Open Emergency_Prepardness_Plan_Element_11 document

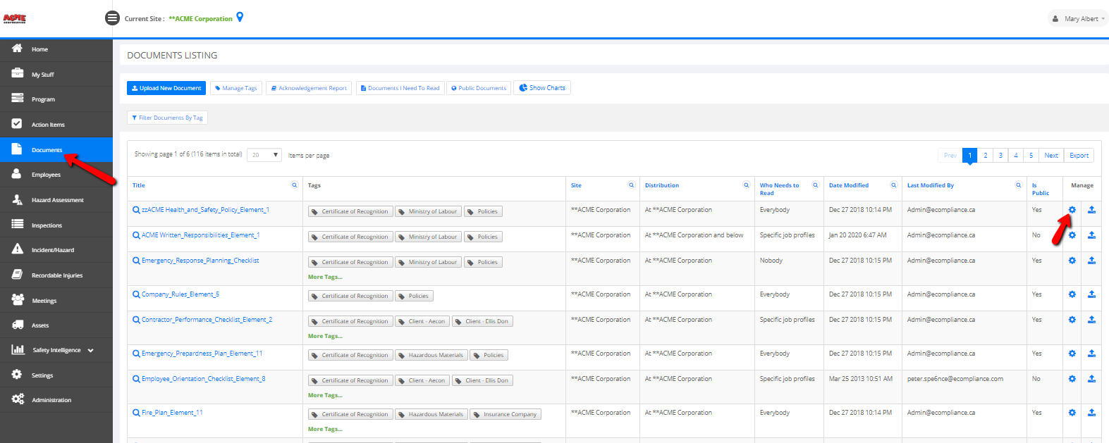202,354
